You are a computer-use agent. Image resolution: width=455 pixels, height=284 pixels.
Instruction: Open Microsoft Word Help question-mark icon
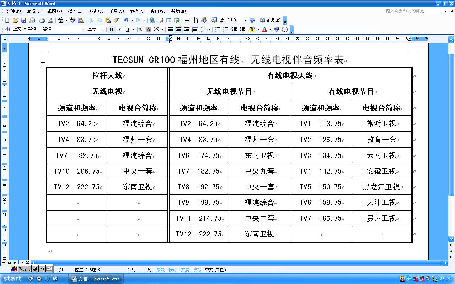[252, 20]
